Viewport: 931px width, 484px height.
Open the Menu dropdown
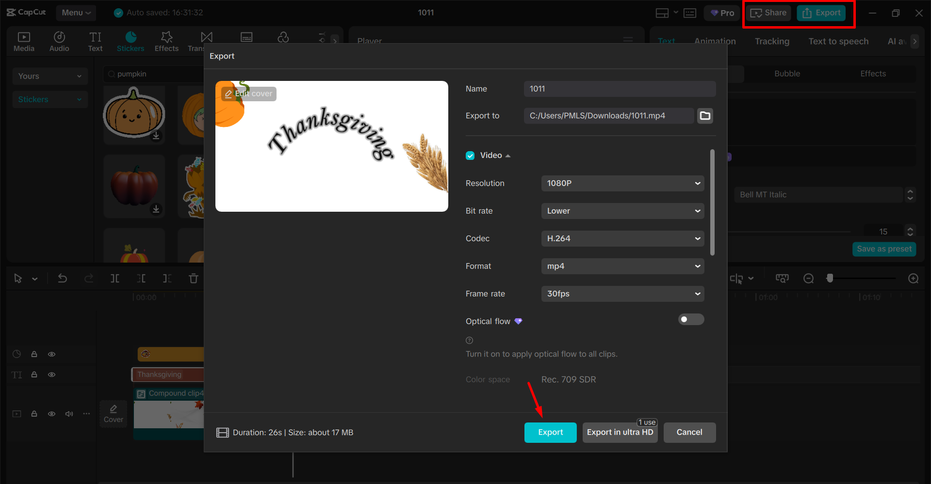point(76,13)
